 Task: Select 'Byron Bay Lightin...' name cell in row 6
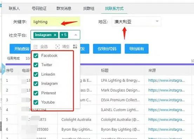tap(77, 130)
